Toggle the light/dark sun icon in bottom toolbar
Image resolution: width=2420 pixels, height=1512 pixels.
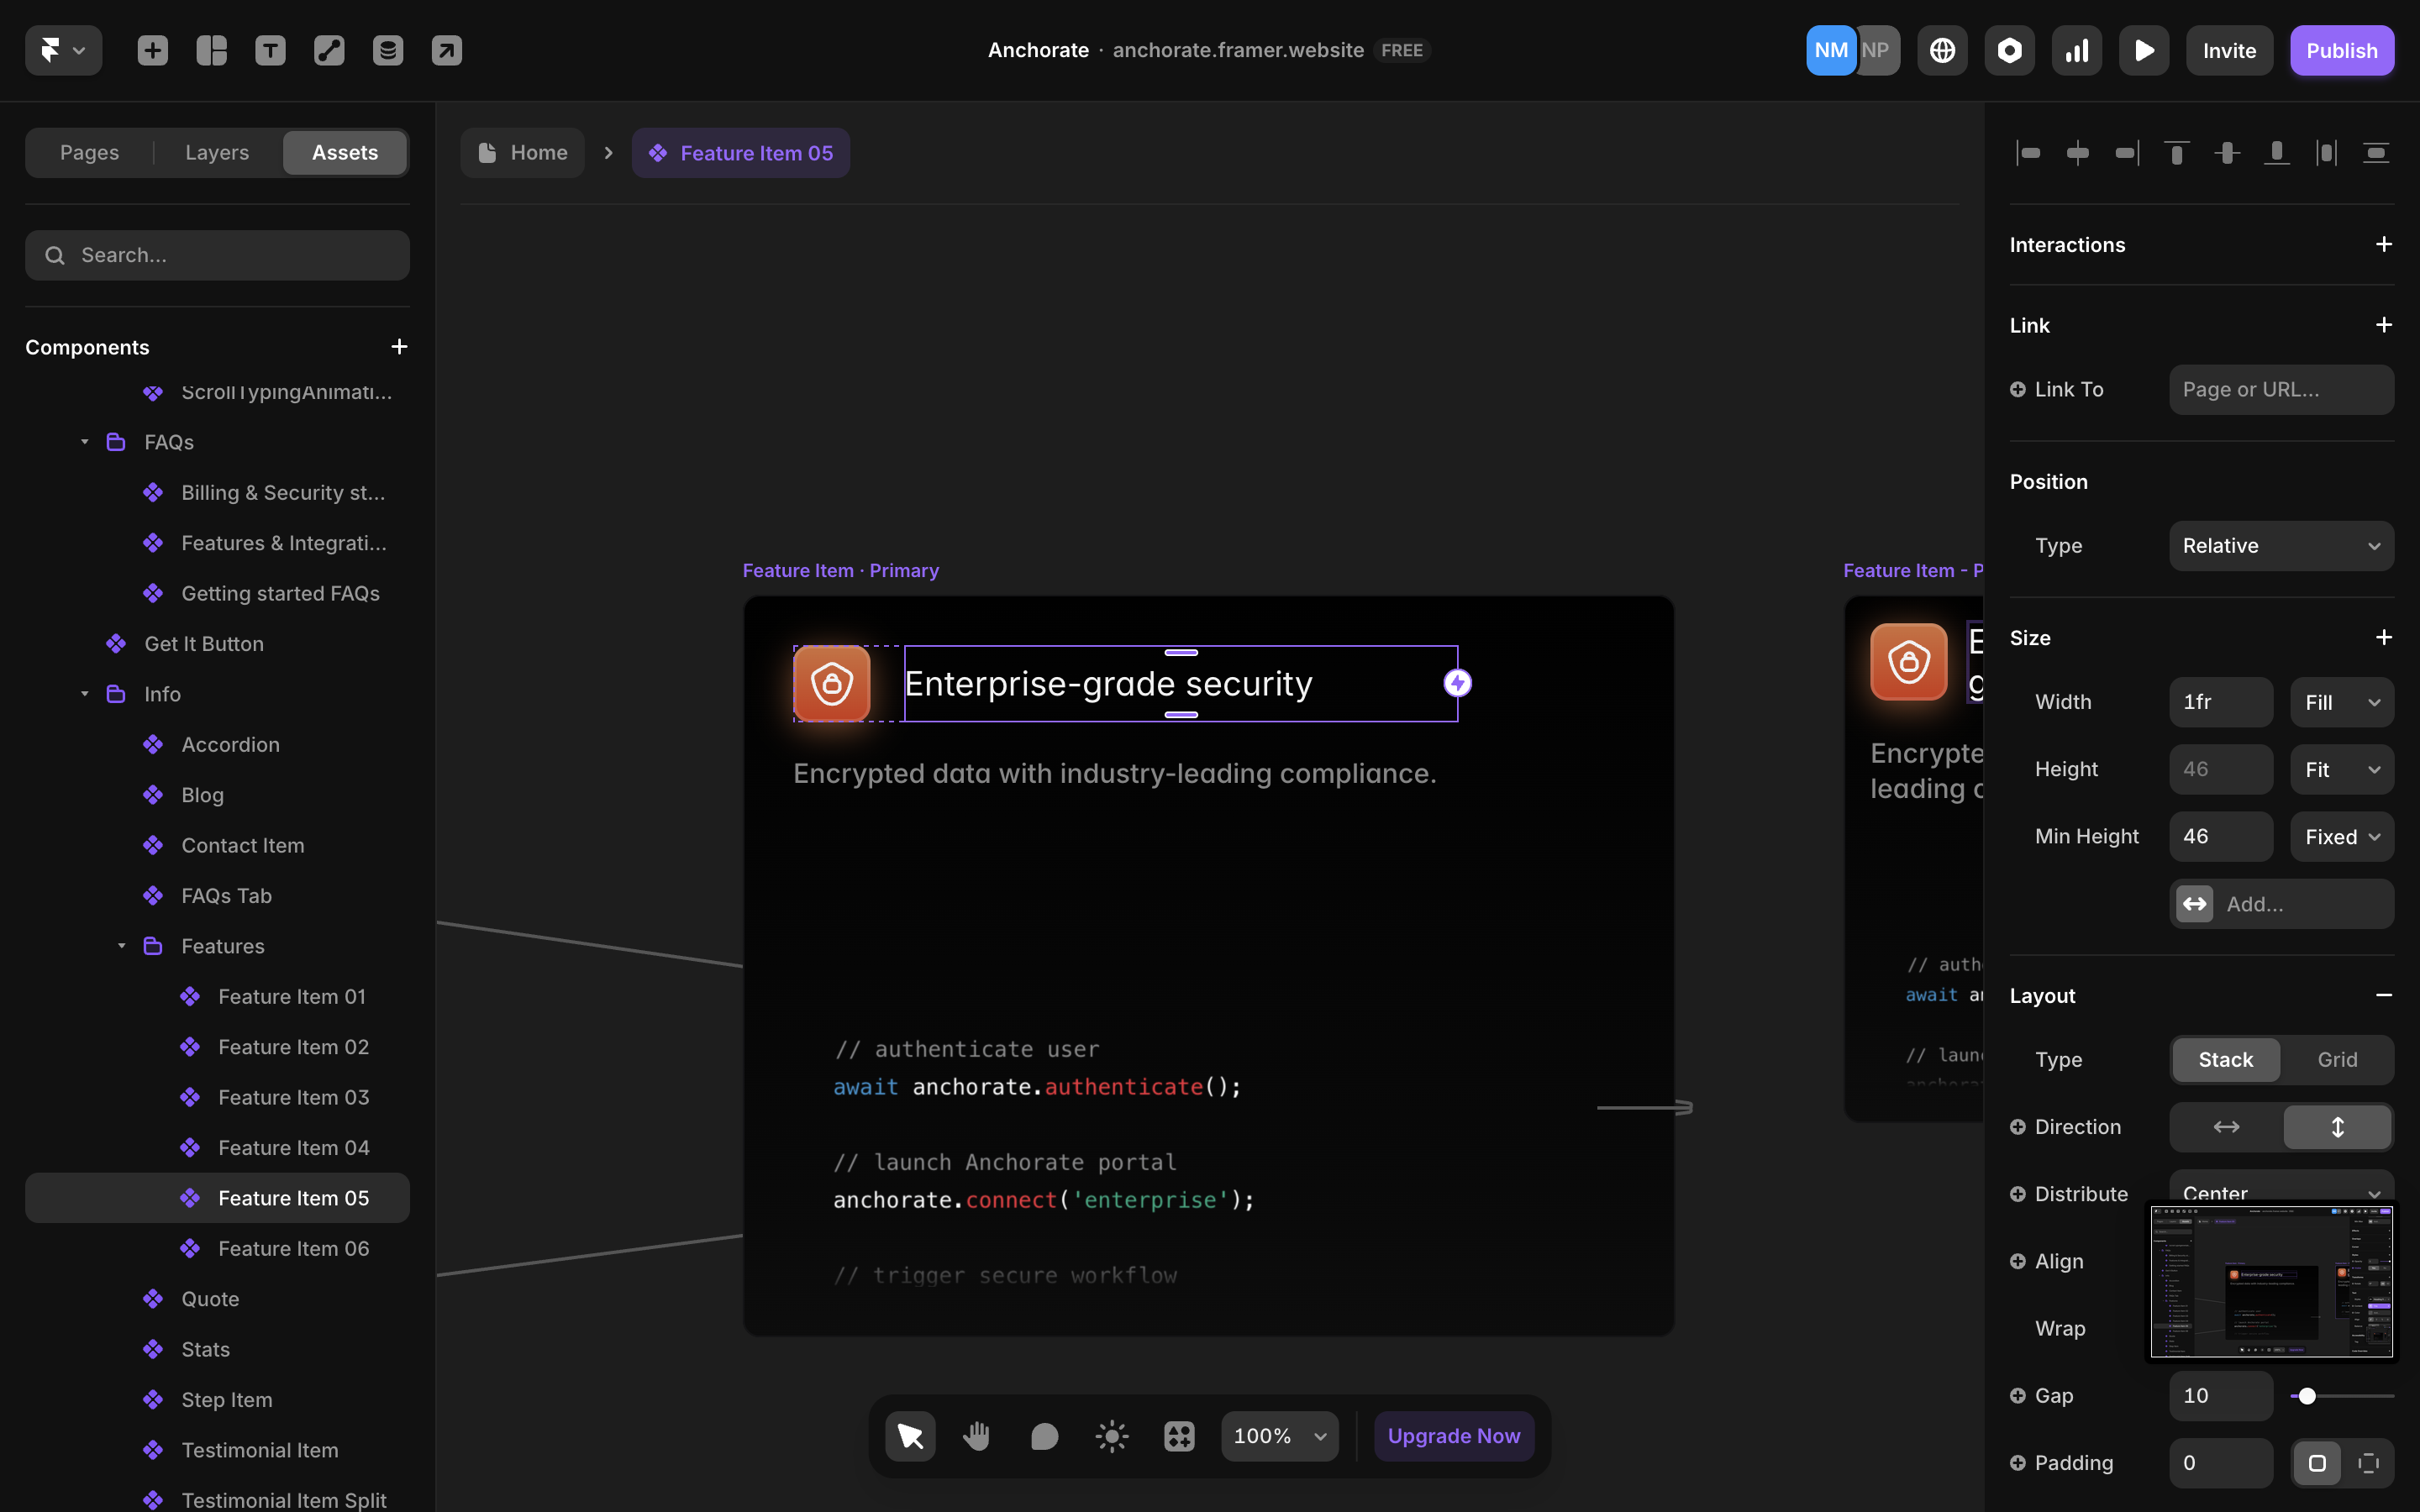[1112, 1436]
